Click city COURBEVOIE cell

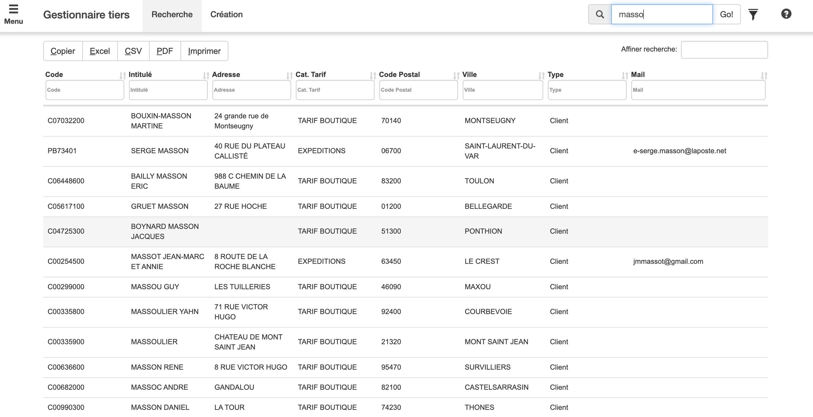click(488, 312)
